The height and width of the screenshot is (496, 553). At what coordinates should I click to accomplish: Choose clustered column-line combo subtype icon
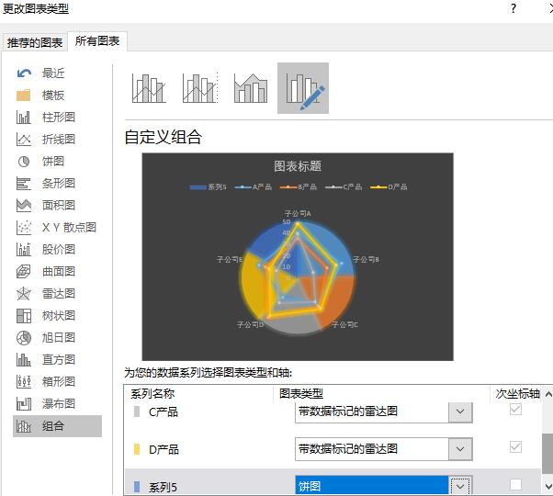(x=149, y=88)
